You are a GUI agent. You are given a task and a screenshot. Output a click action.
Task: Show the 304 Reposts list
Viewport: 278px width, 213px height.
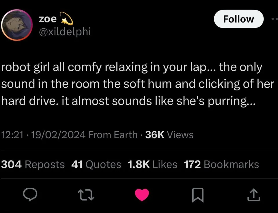33,164
